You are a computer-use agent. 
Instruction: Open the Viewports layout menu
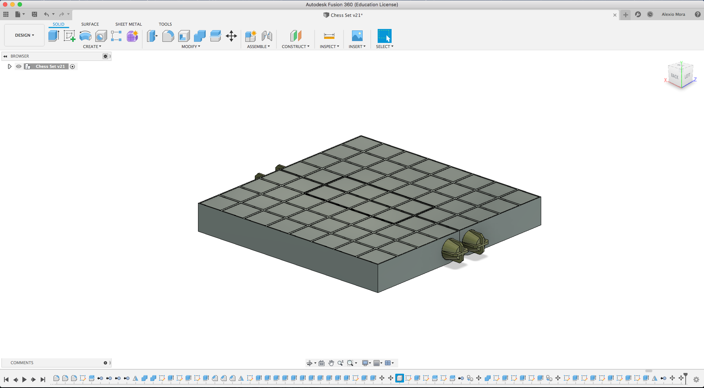click(x=389, y=363)
